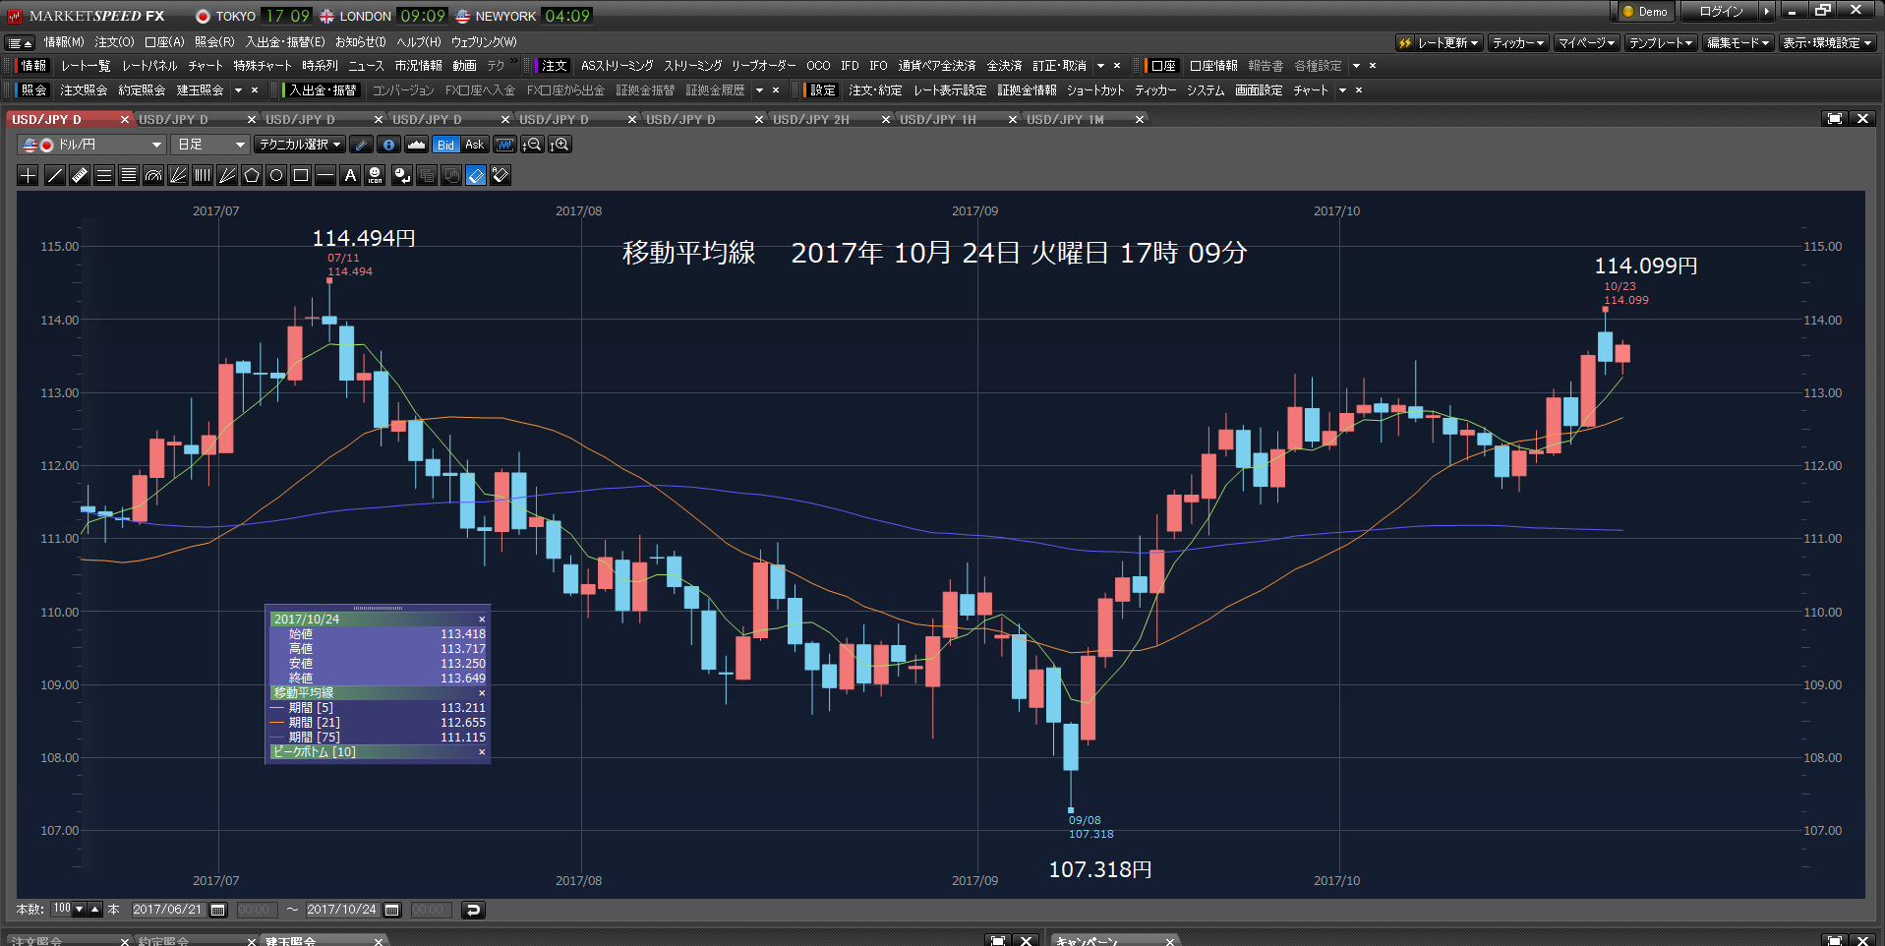Select the ruler measurement tool
This screenshot has width=1885, height=946.
[x=80, y=175]
